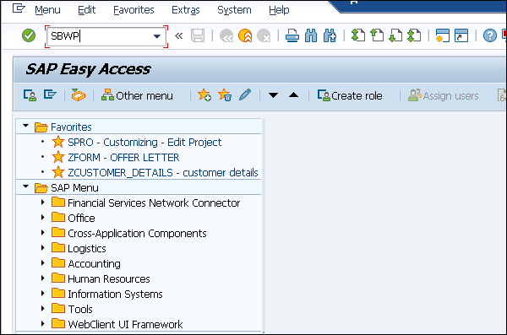The height and width of the screenshot is (335, 507).
Task: Click the Create New Session icon
Action: tap(442, 35)
